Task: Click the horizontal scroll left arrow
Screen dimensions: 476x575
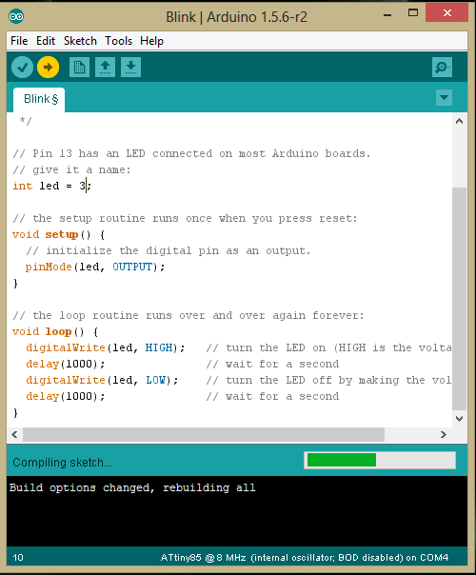Action: (14, 434)
